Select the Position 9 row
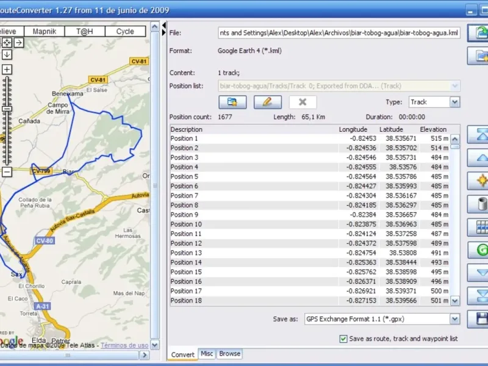Image resolution: width=488 pixels, height=366 pixels. 310,215
